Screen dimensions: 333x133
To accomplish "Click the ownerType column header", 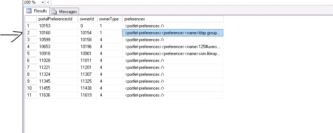I will coord(110,19).
